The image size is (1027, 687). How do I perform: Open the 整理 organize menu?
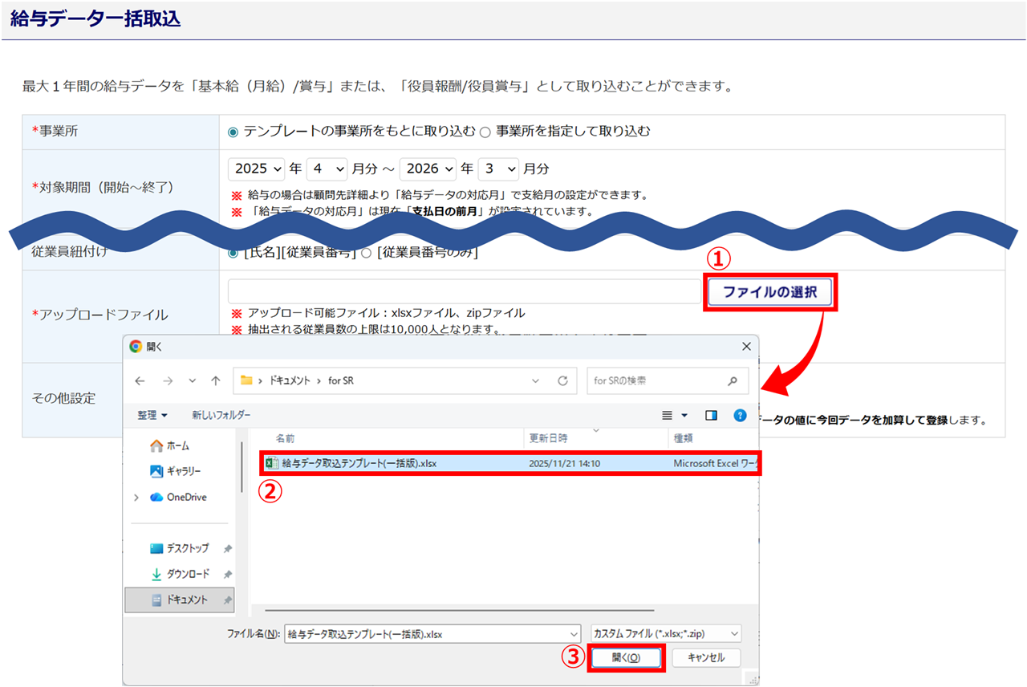click(x=152, y=415)
